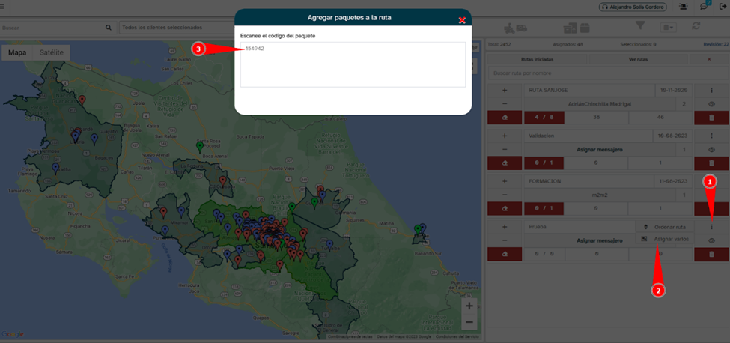Toggle the eye visibility for RUTA SANJOSE
This screenshot has width=730, height=343.
[711, 104]
